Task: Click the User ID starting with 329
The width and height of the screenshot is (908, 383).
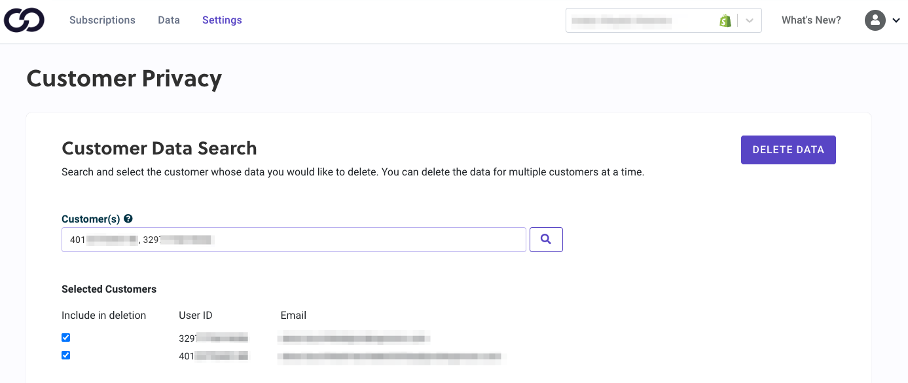Action: pos(213,338)
